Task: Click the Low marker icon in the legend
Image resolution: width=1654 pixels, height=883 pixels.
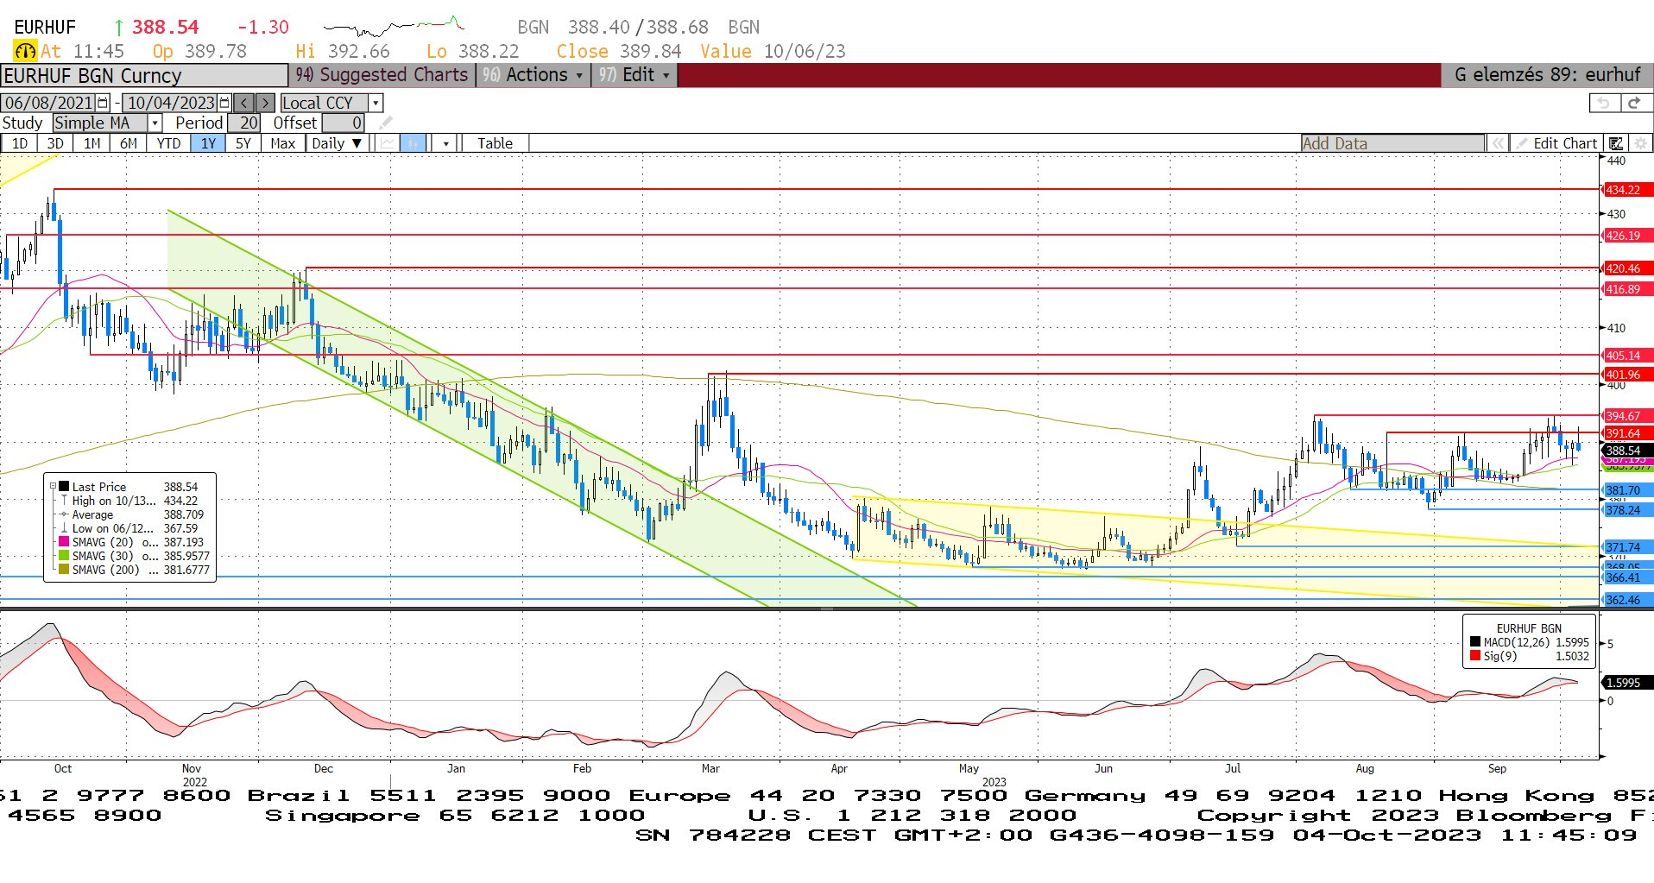Action: click(64, 528)
